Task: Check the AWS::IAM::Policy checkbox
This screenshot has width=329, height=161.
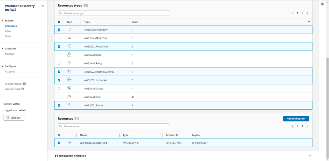Action: [x=59, y=63]
